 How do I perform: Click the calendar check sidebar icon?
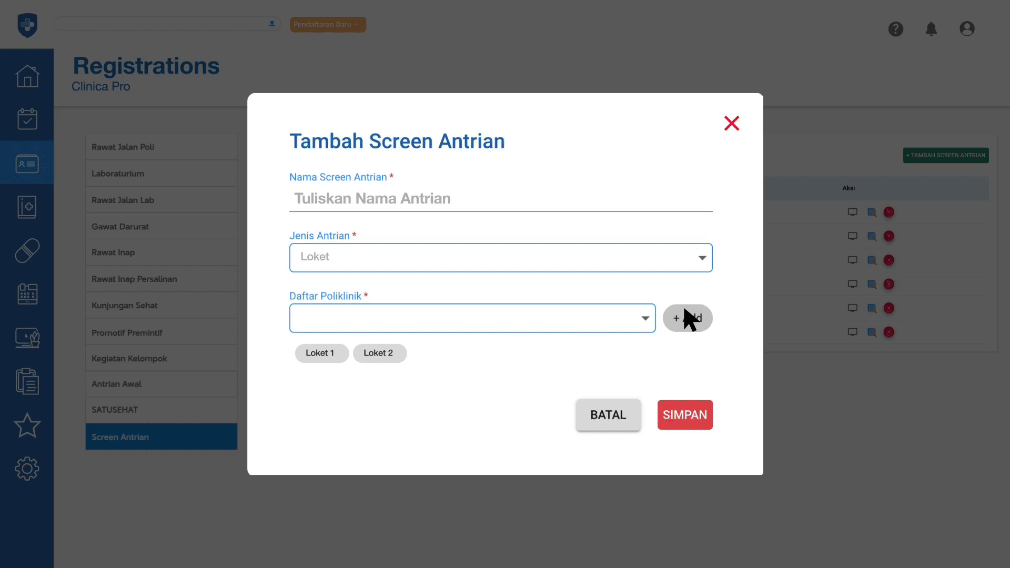point(27,119)
